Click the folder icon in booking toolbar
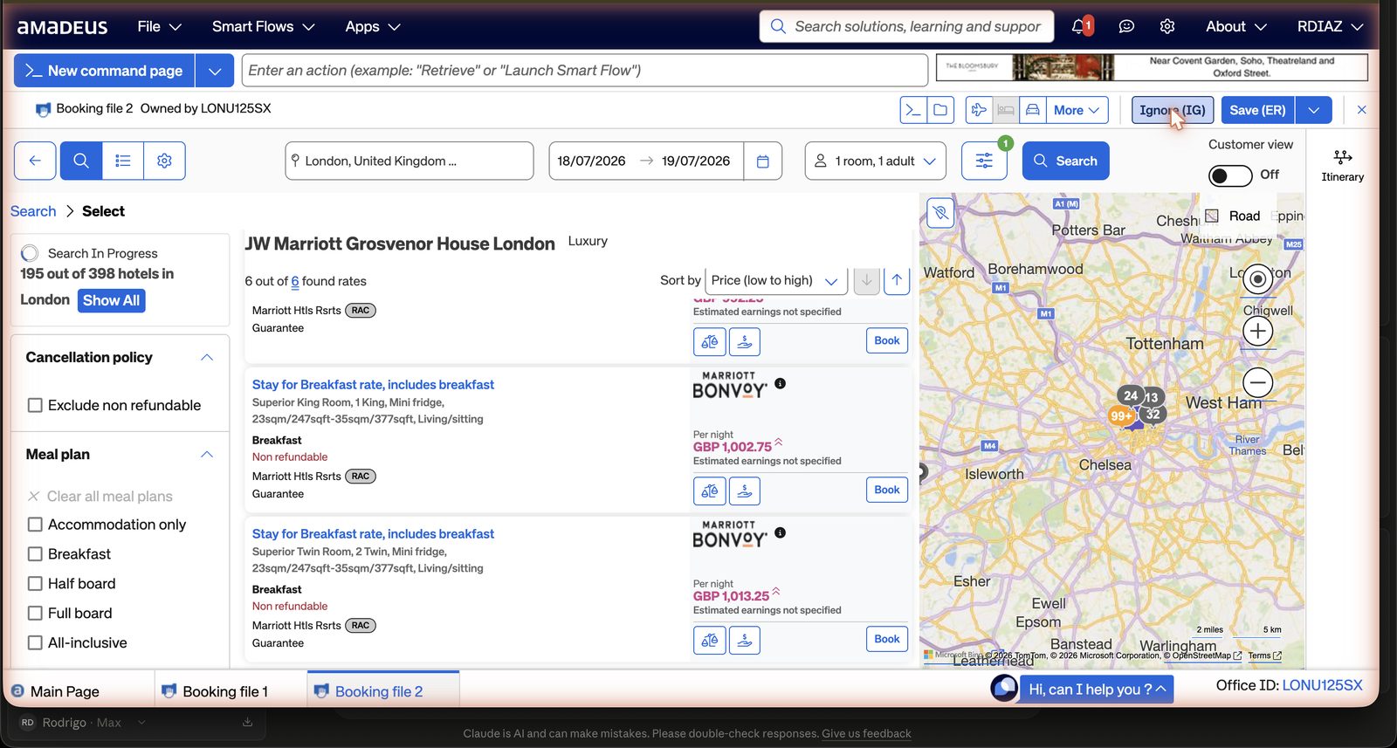The width and height of the screenshot is (1397, 748). 940,110
